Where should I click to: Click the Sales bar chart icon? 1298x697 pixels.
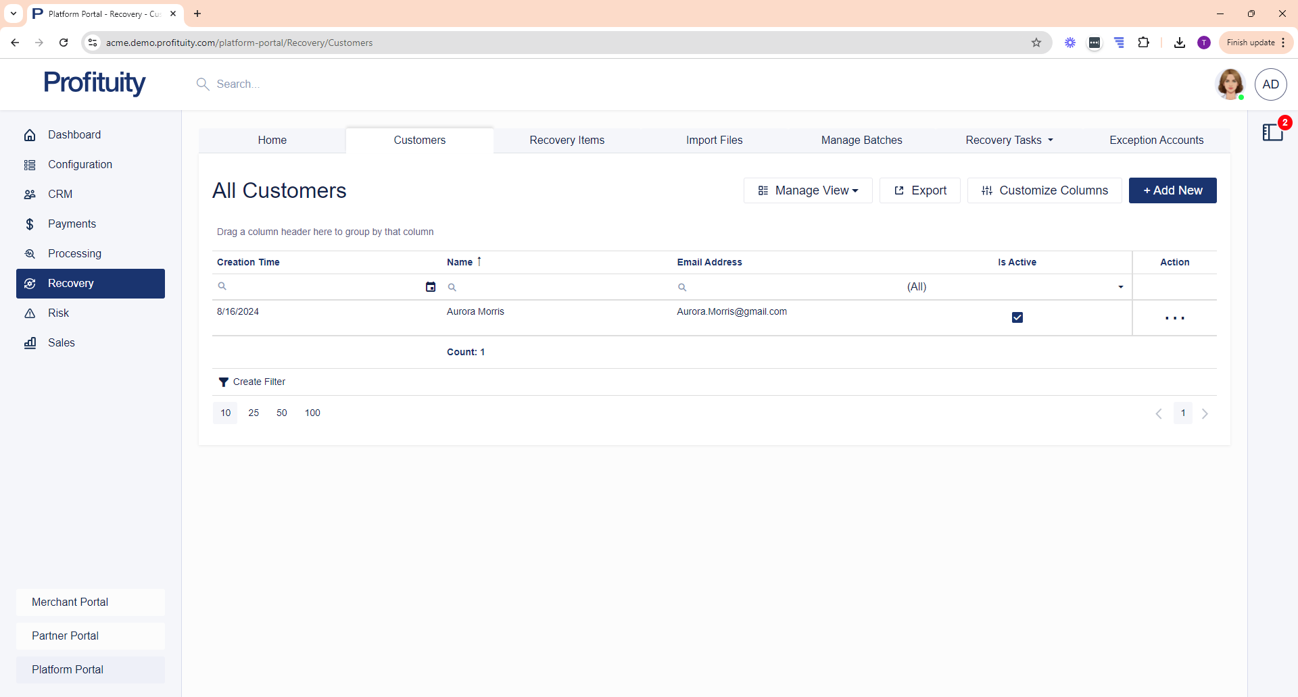coord(30,343)
